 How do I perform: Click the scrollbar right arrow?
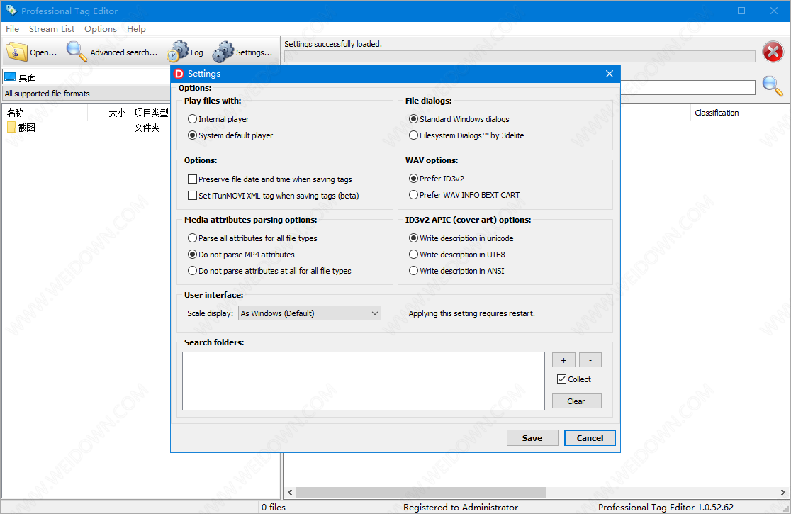pyautogui.click(x=783, y=492)
